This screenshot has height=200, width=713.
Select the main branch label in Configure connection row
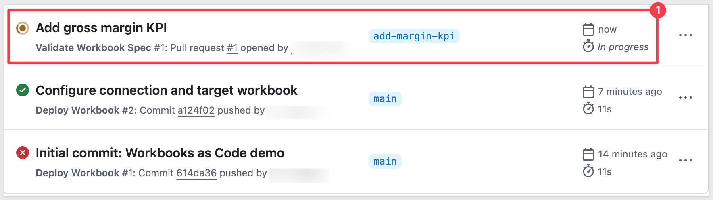(x=385, y=99)
